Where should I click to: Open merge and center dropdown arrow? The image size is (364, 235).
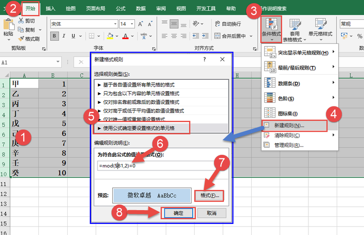coord(251,36)
